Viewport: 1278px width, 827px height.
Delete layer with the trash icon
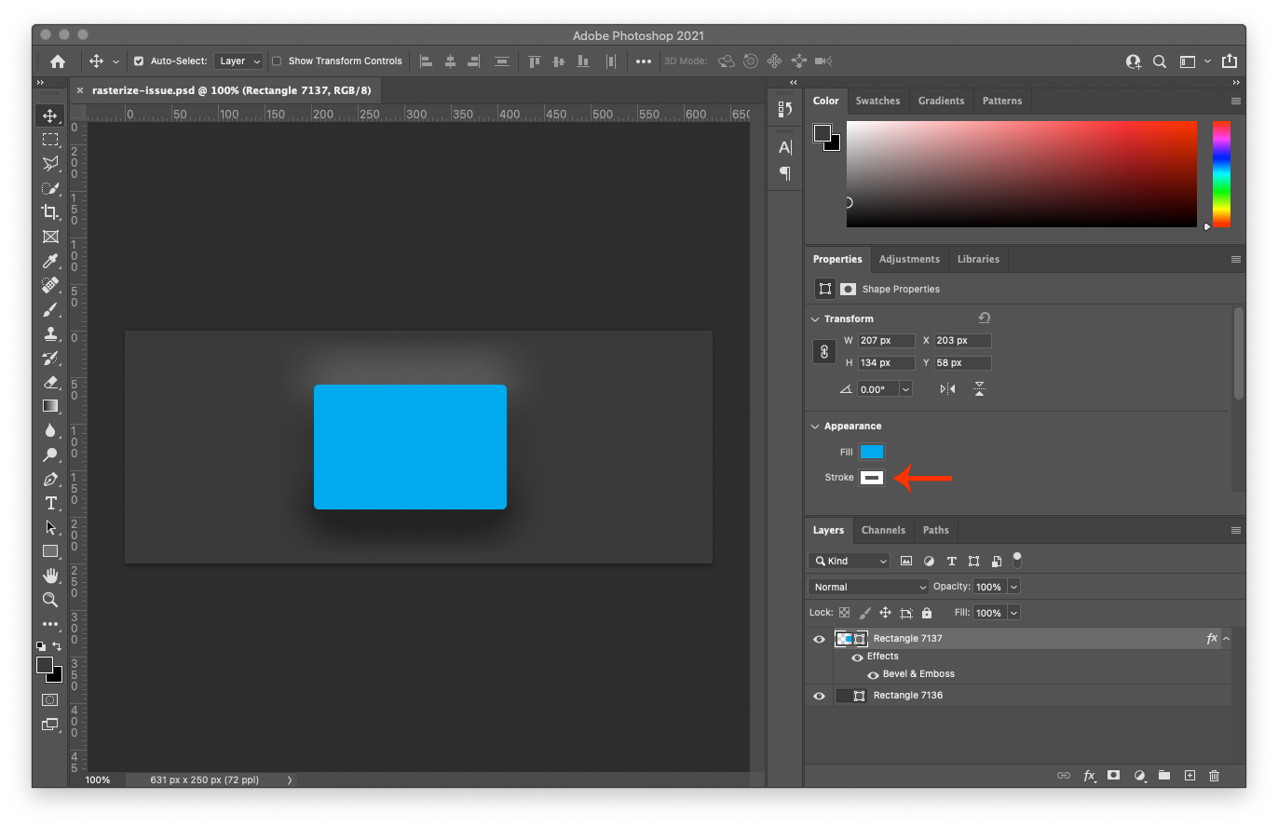(1214, 775)
